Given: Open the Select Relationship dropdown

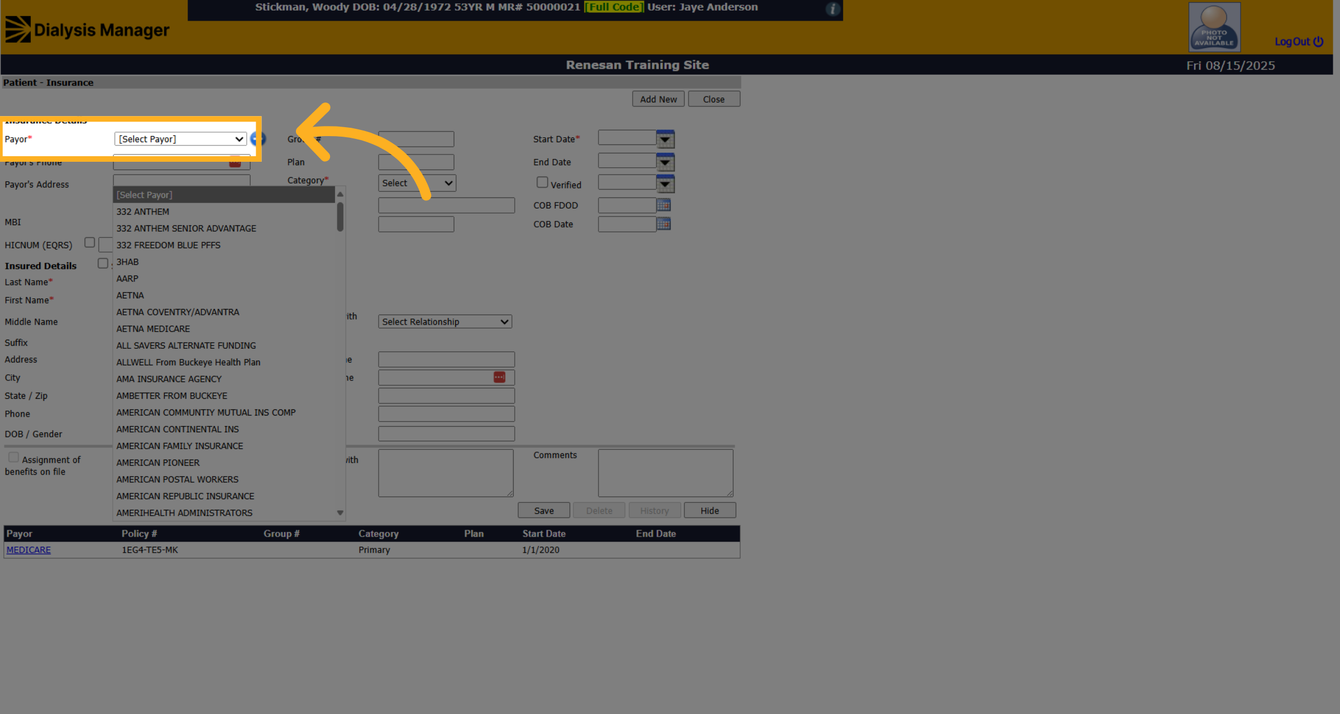Looking at the screenshot, I should (445, 322).
